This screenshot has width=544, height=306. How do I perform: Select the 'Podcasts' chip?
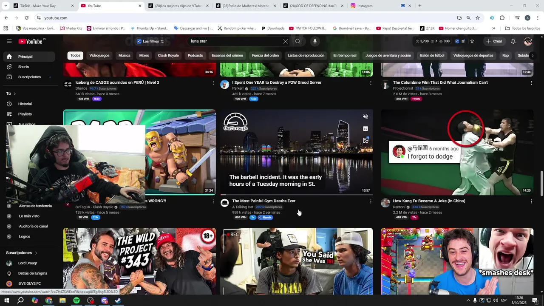coord(195,56)
